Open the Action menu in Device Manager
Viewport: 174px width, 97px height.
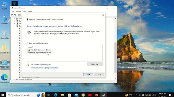pos(18,12)
